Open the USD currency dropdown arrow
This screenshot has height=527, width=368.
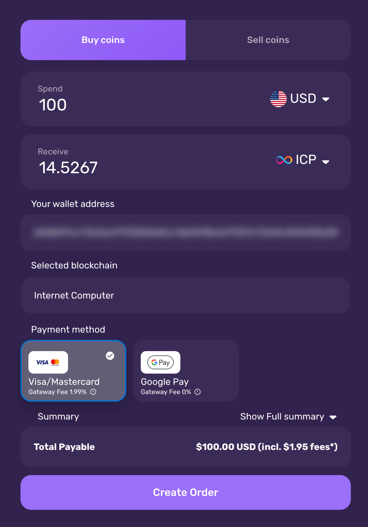326,99
